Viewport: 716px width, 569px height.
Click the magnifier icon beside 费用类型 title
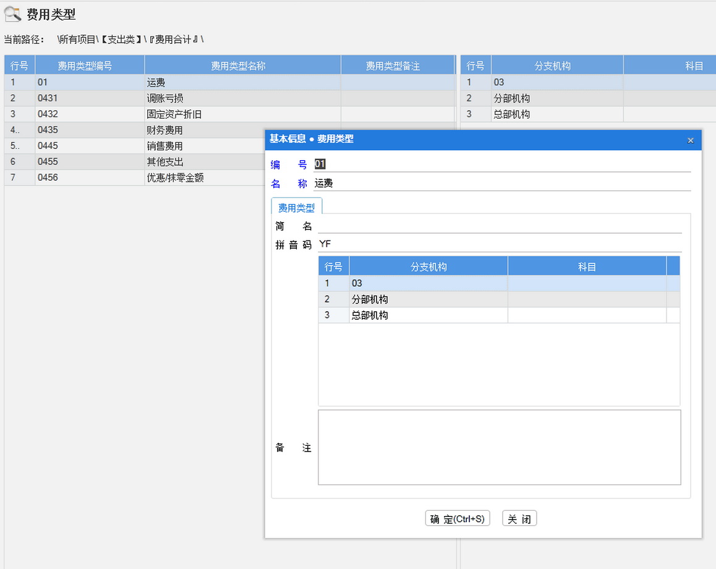pos(12,14)
